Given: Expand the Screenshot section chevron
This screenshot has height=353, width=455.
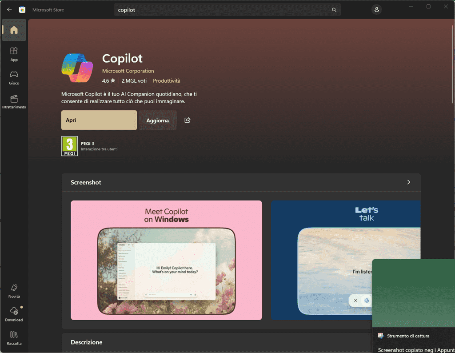Looking at the screenshot, I should tap(409, 182).
